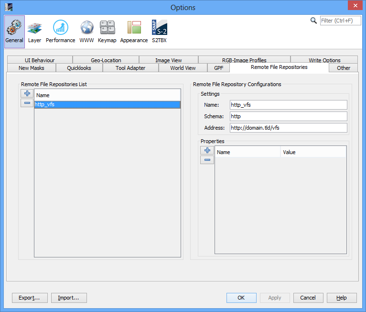The width and height of the screenshot is (366, 312).
Task: Switch to the Geo-Location tab
Action: [106, 60]
